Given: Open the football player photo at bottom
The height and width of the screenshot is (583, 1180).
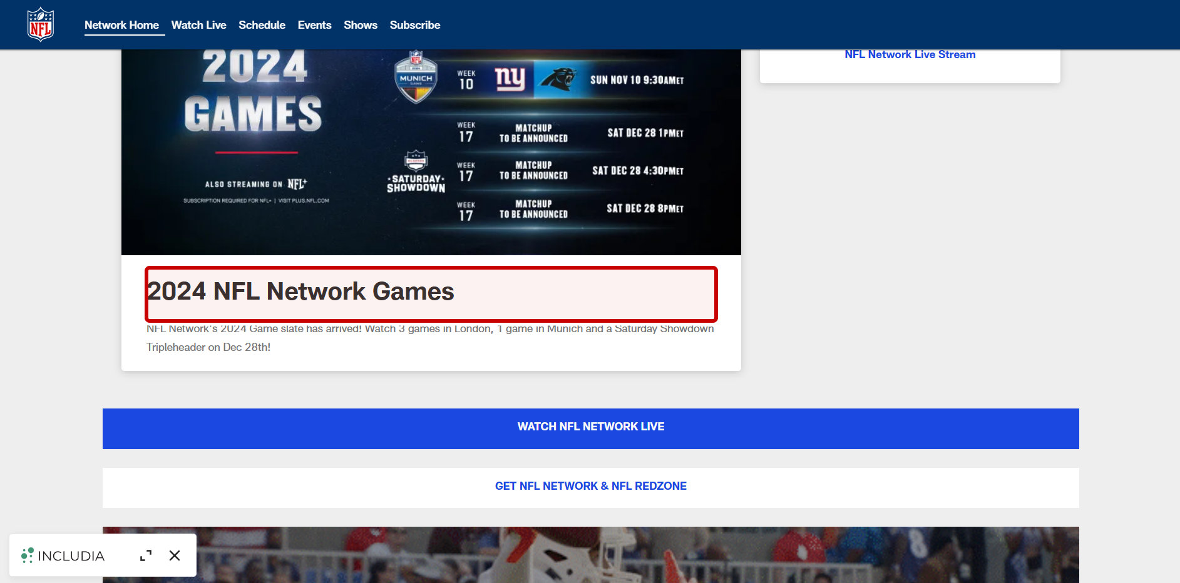Looking at the screenshot, I should [591, 555].
